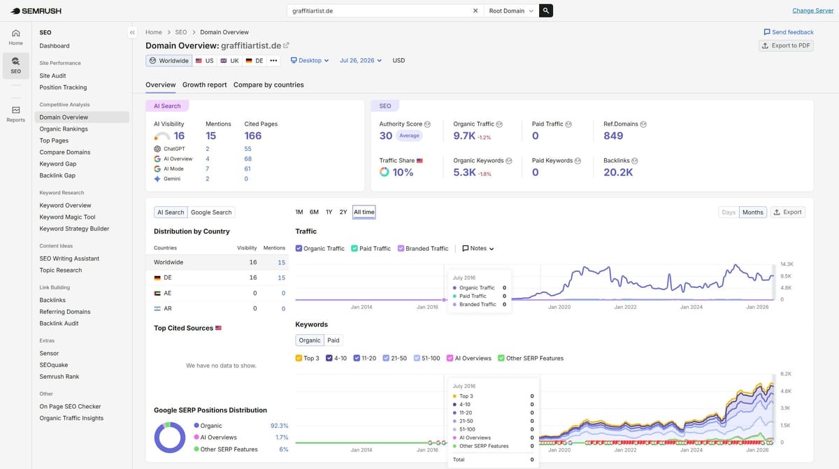Select the Overview tab
The width and height of the screenshot is (839, 469).
pyautogui.click(x=160, y=85)
